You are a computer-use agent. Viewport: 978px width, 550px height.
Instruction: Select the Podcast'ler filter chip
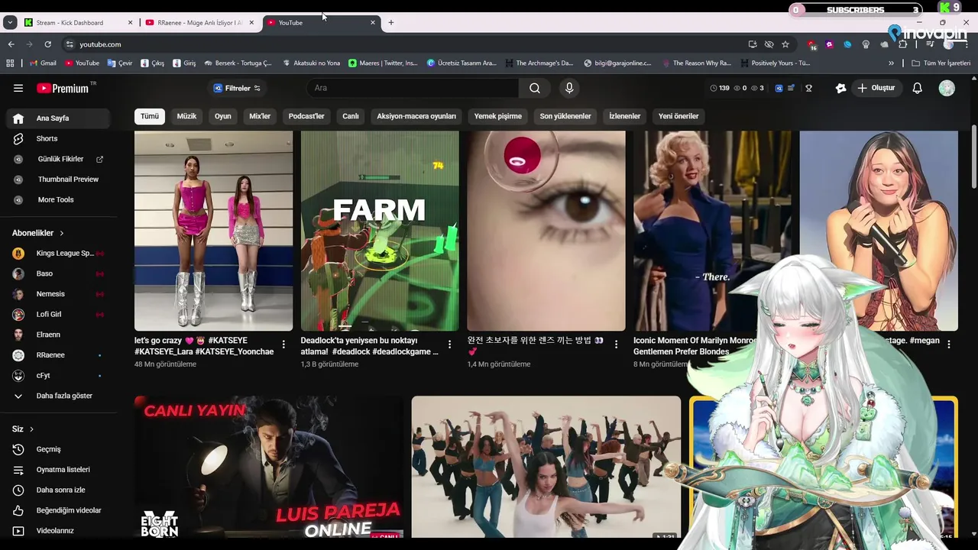pyautogui.click(x=306, y=116)
